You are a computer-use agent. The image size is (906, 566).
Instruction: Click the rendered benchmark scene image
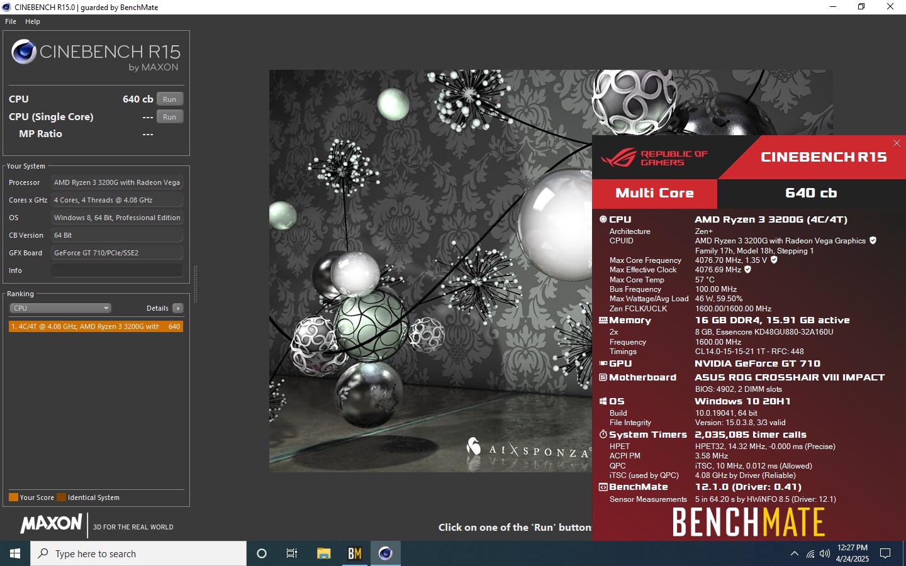pos(430,270)
